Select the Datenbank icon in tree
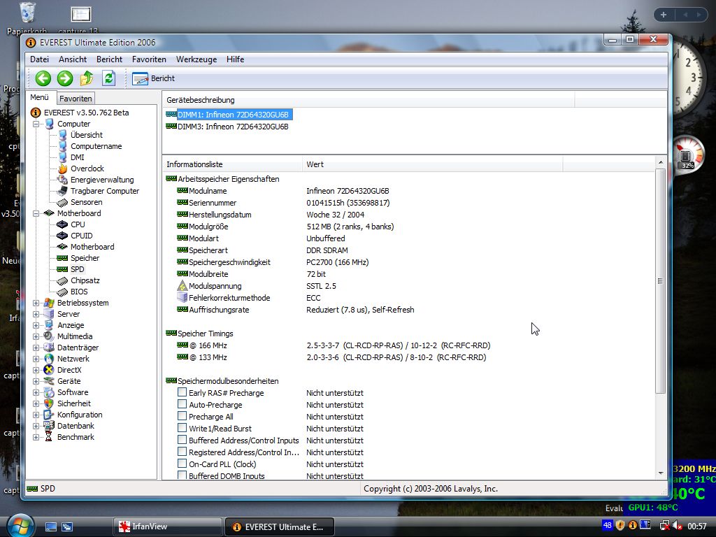Image resolution: width=716 pixels, height=537 pixels. [x=49, y=426]
